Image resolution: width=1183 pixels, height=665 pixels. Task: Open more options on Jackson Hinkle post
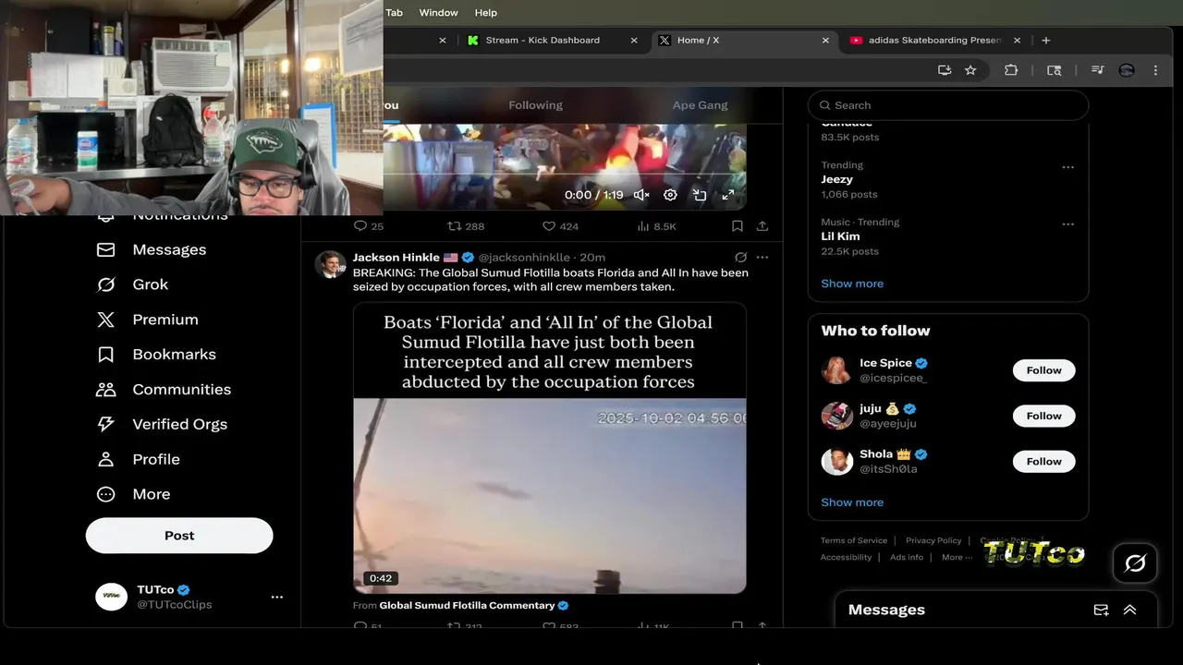pyautogui.click(x=762, y=258)
